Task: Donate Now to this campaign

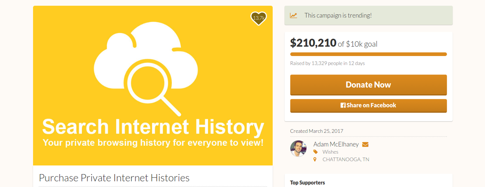Action: [x=368, y=85]
